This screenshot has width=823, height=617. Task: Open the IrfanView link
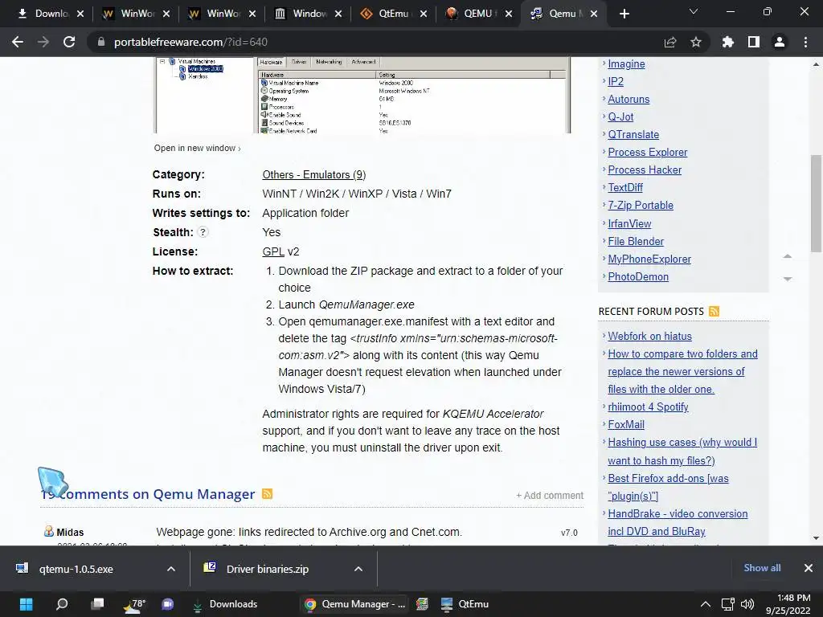pos(629,223)
